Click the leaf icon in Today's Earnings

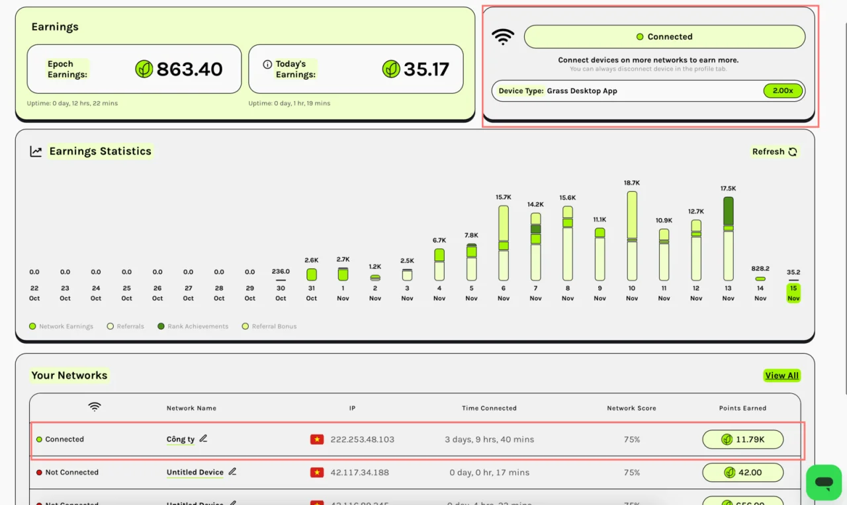coord(391,69)
